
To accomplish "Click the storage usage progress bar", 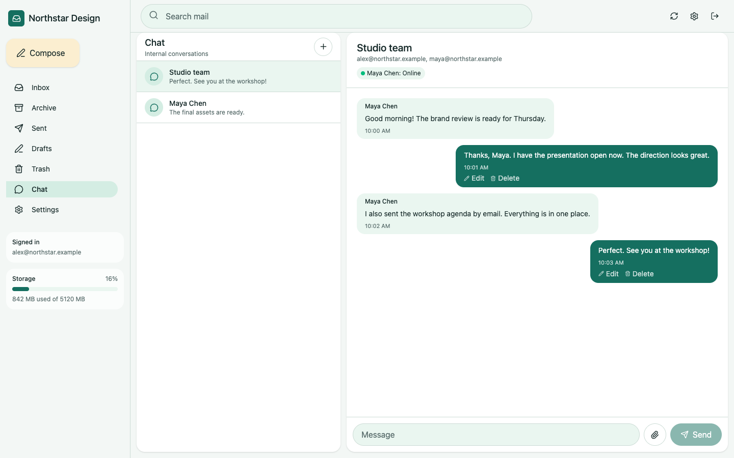I will (x=65, y=289).
